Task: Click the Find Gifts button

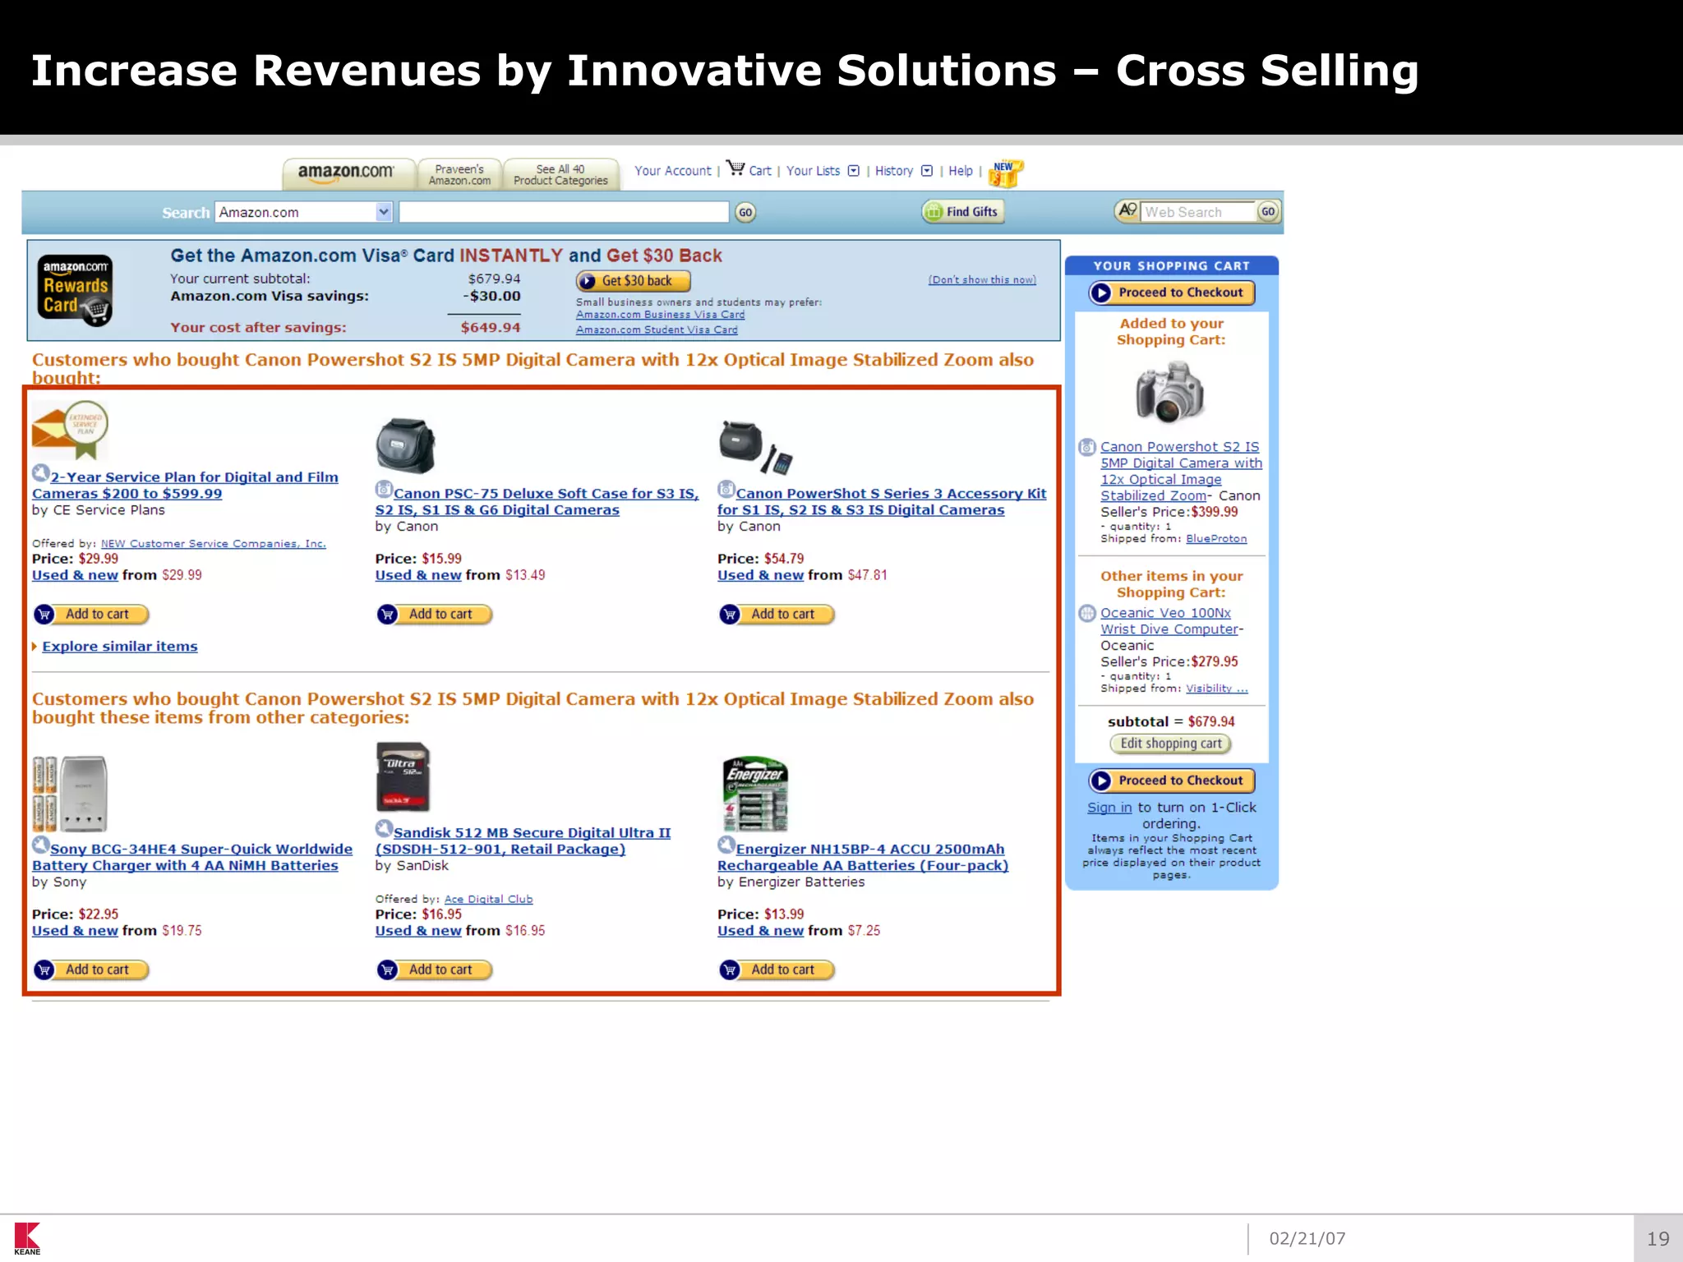Action: [x=963, y=212]
